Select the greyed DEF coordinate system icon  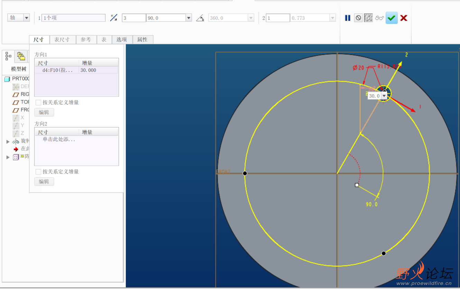click(16, 87)
